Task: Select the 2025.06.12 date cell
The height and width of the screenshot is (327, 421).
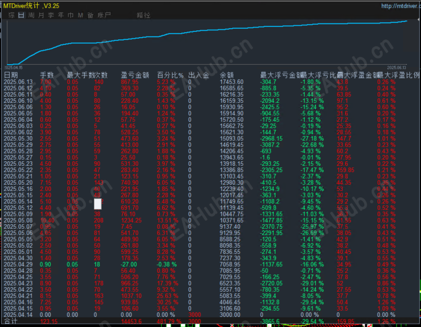Action: pyautogui.click(x=18, y=88)
